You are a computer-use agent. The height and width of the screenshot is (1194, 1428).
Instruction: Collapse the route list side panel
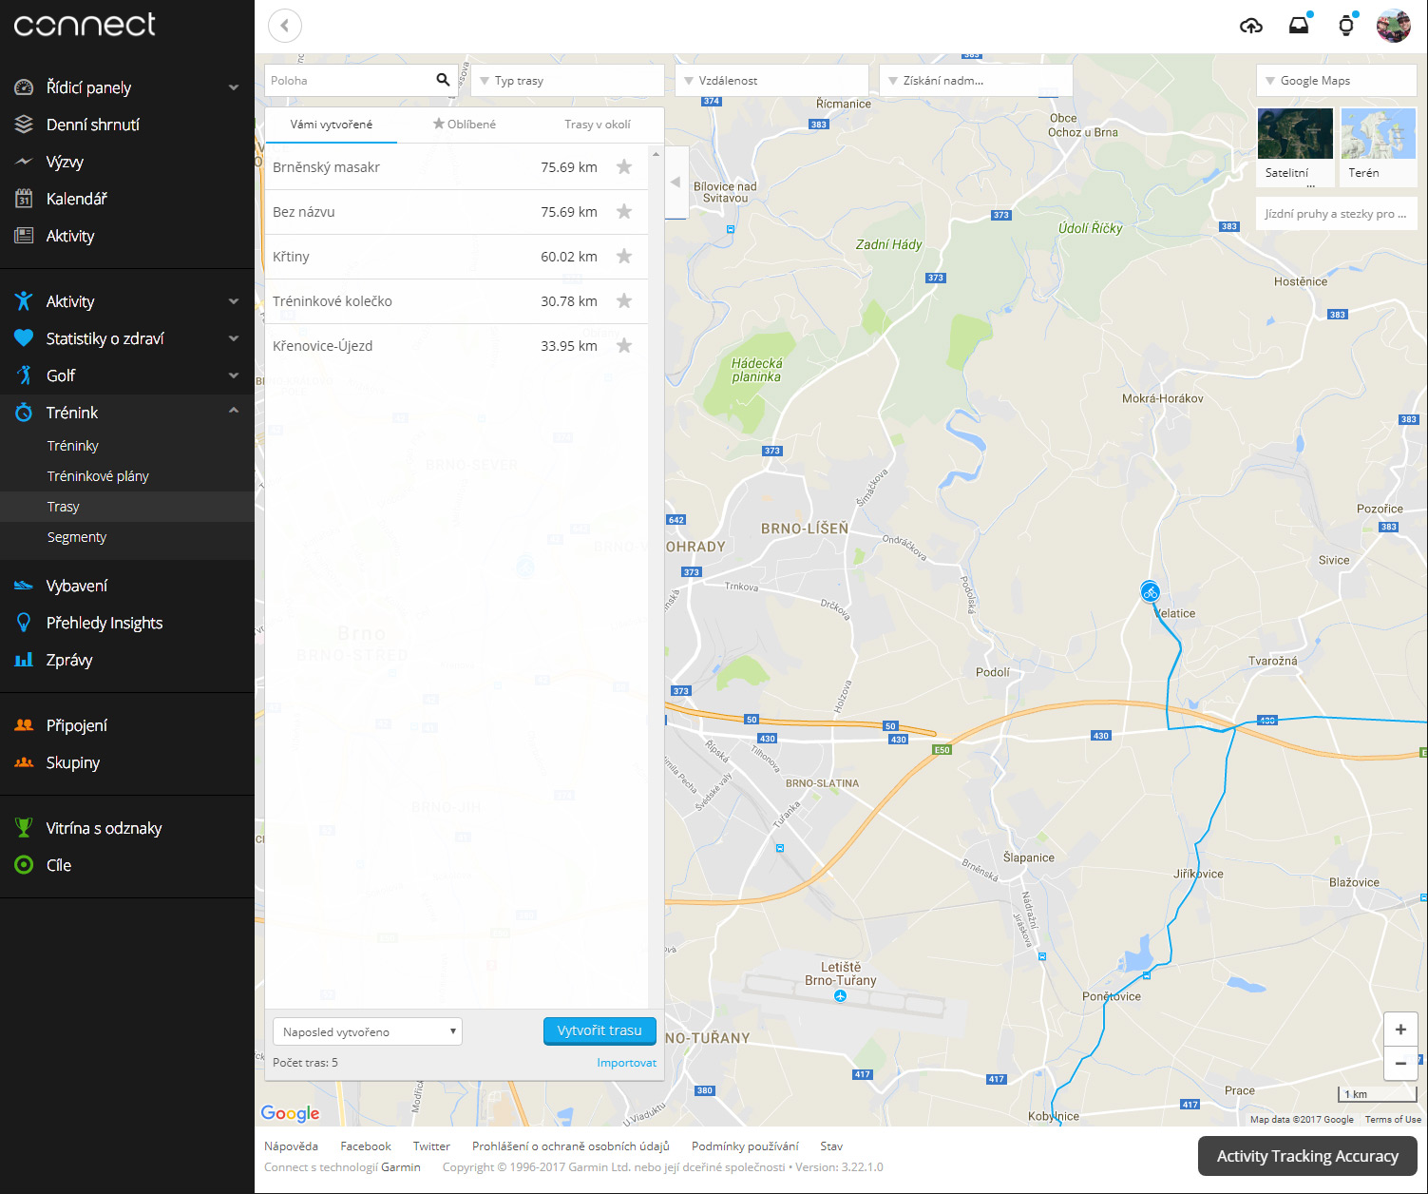[676, 183]
